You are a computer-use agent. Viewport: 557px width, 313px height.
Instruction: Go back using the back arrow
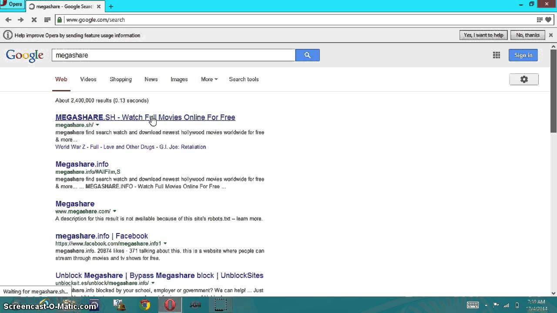(x=8, y=20)
